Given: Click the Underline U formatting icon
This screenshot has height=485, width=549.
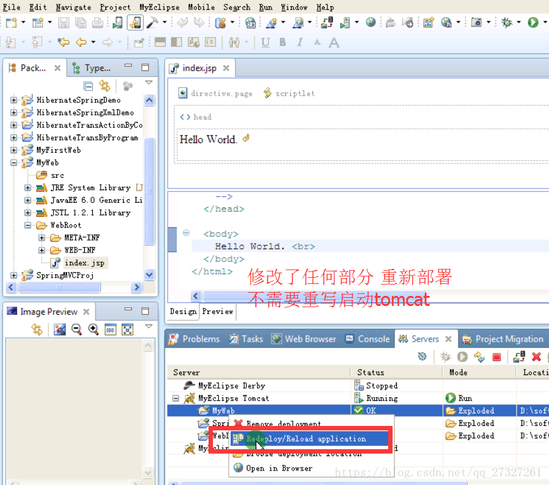Looking at the screenshot, I should [x=266, y=42].
